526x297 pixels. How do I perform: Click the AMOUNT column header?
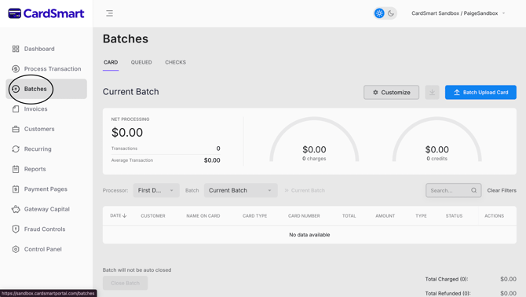point(385,216)
